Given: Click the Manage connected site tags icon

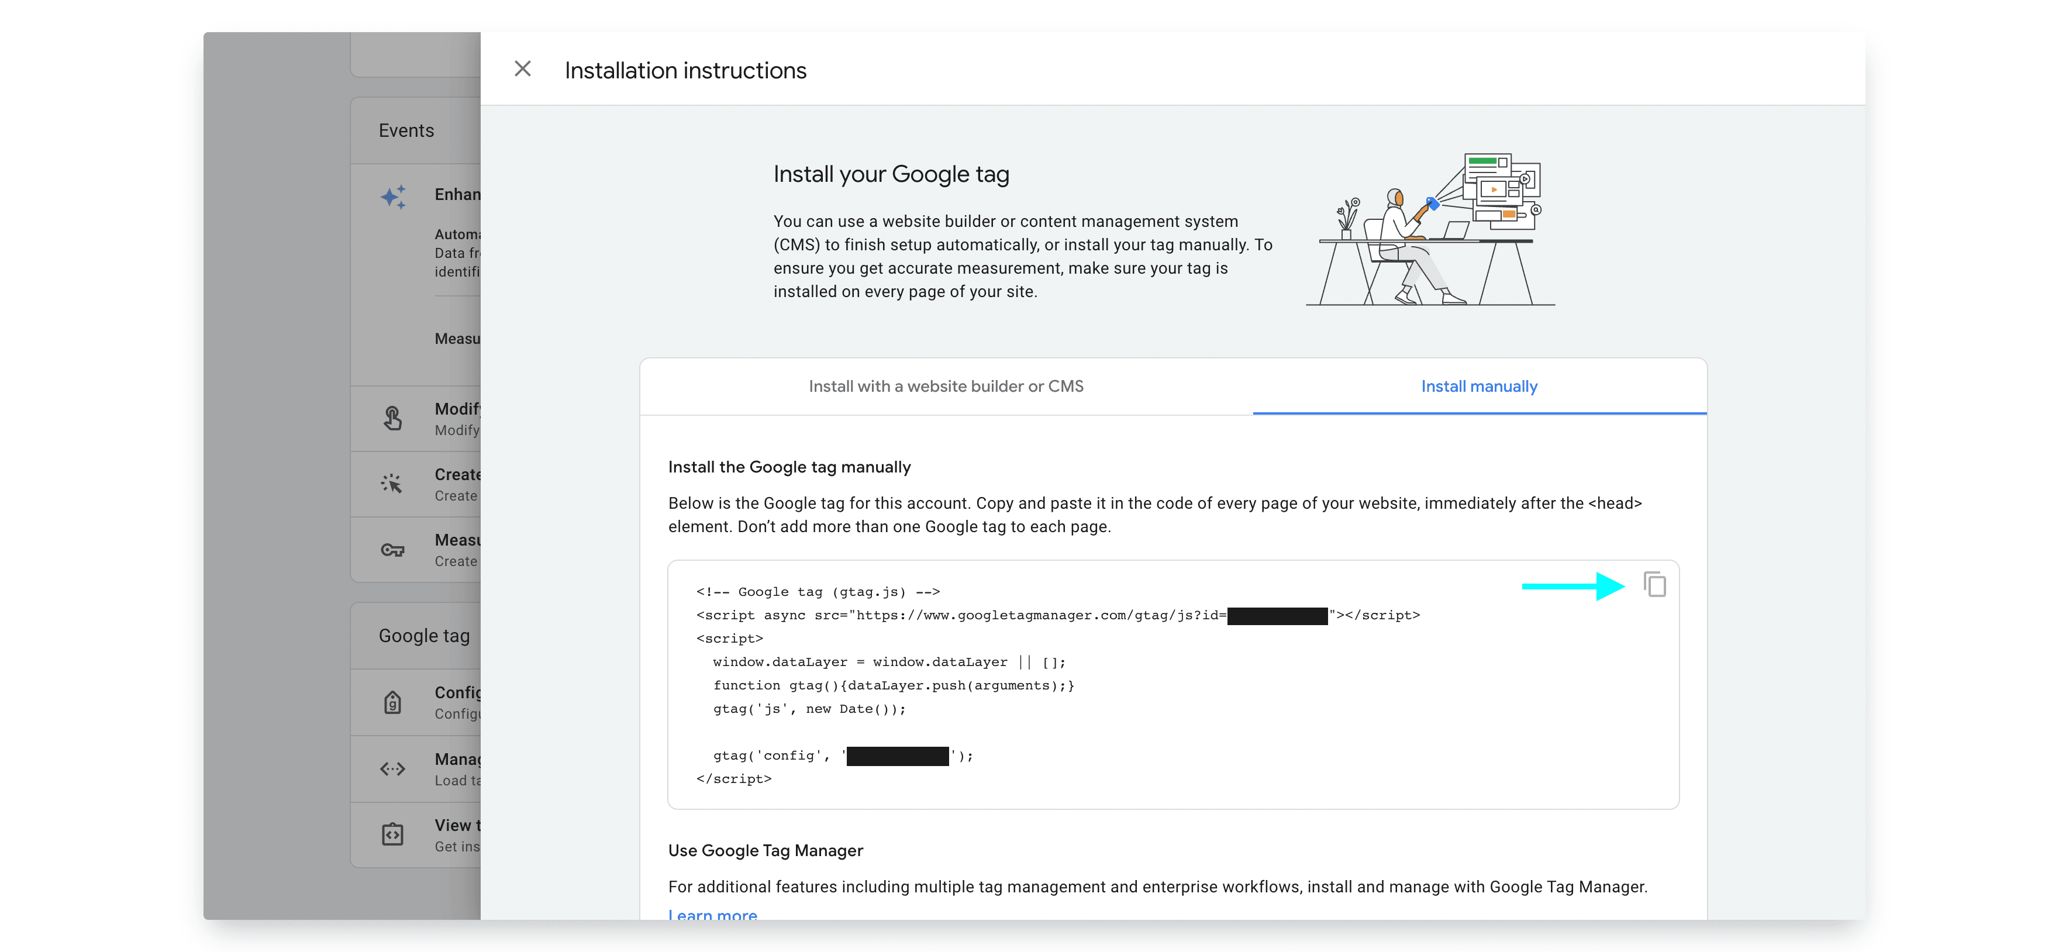Looking at the screenshot, I should 392,769.
